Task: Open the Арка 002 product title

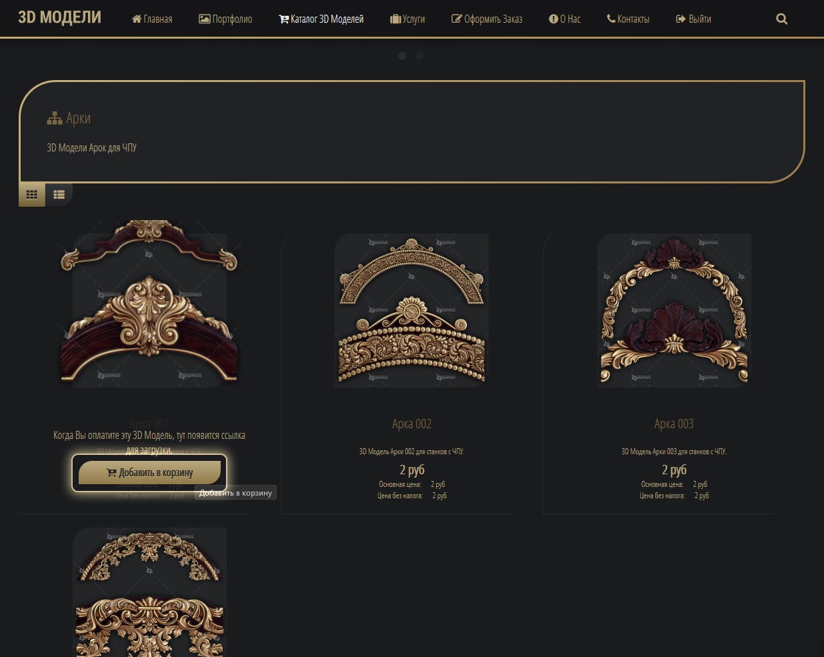Action: tap(411, 424)
